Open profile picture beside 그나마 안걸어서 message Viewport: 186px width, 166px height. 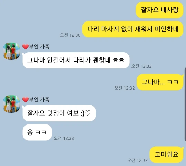[11, 51]
